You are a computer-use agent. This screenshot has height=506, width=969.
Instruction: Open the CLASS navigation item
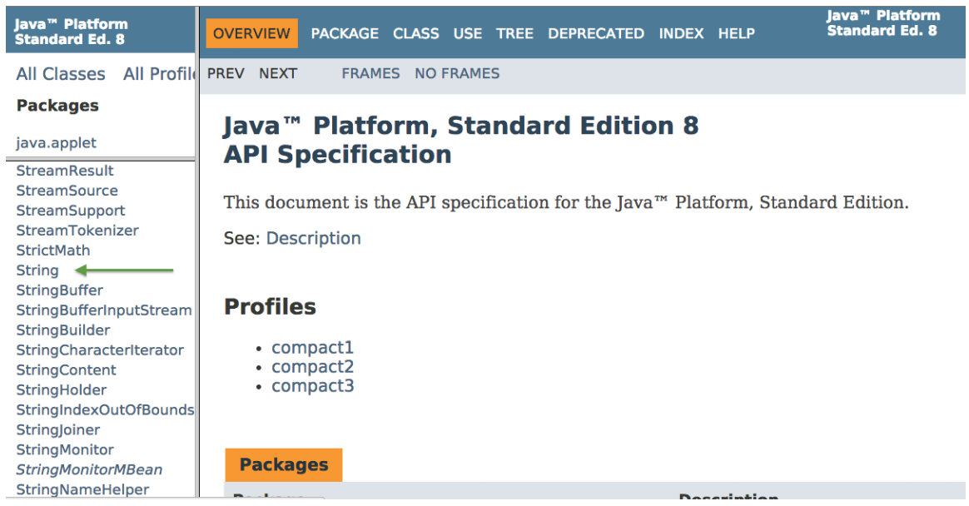pos(415,33)
